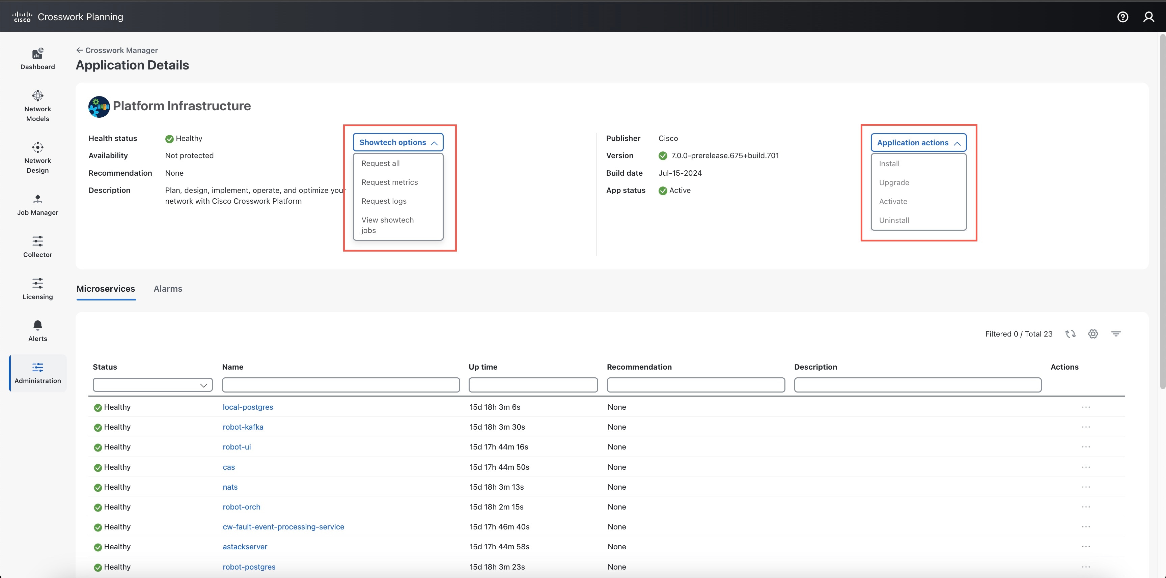Open the Status filter dropdown

point(152,385)
